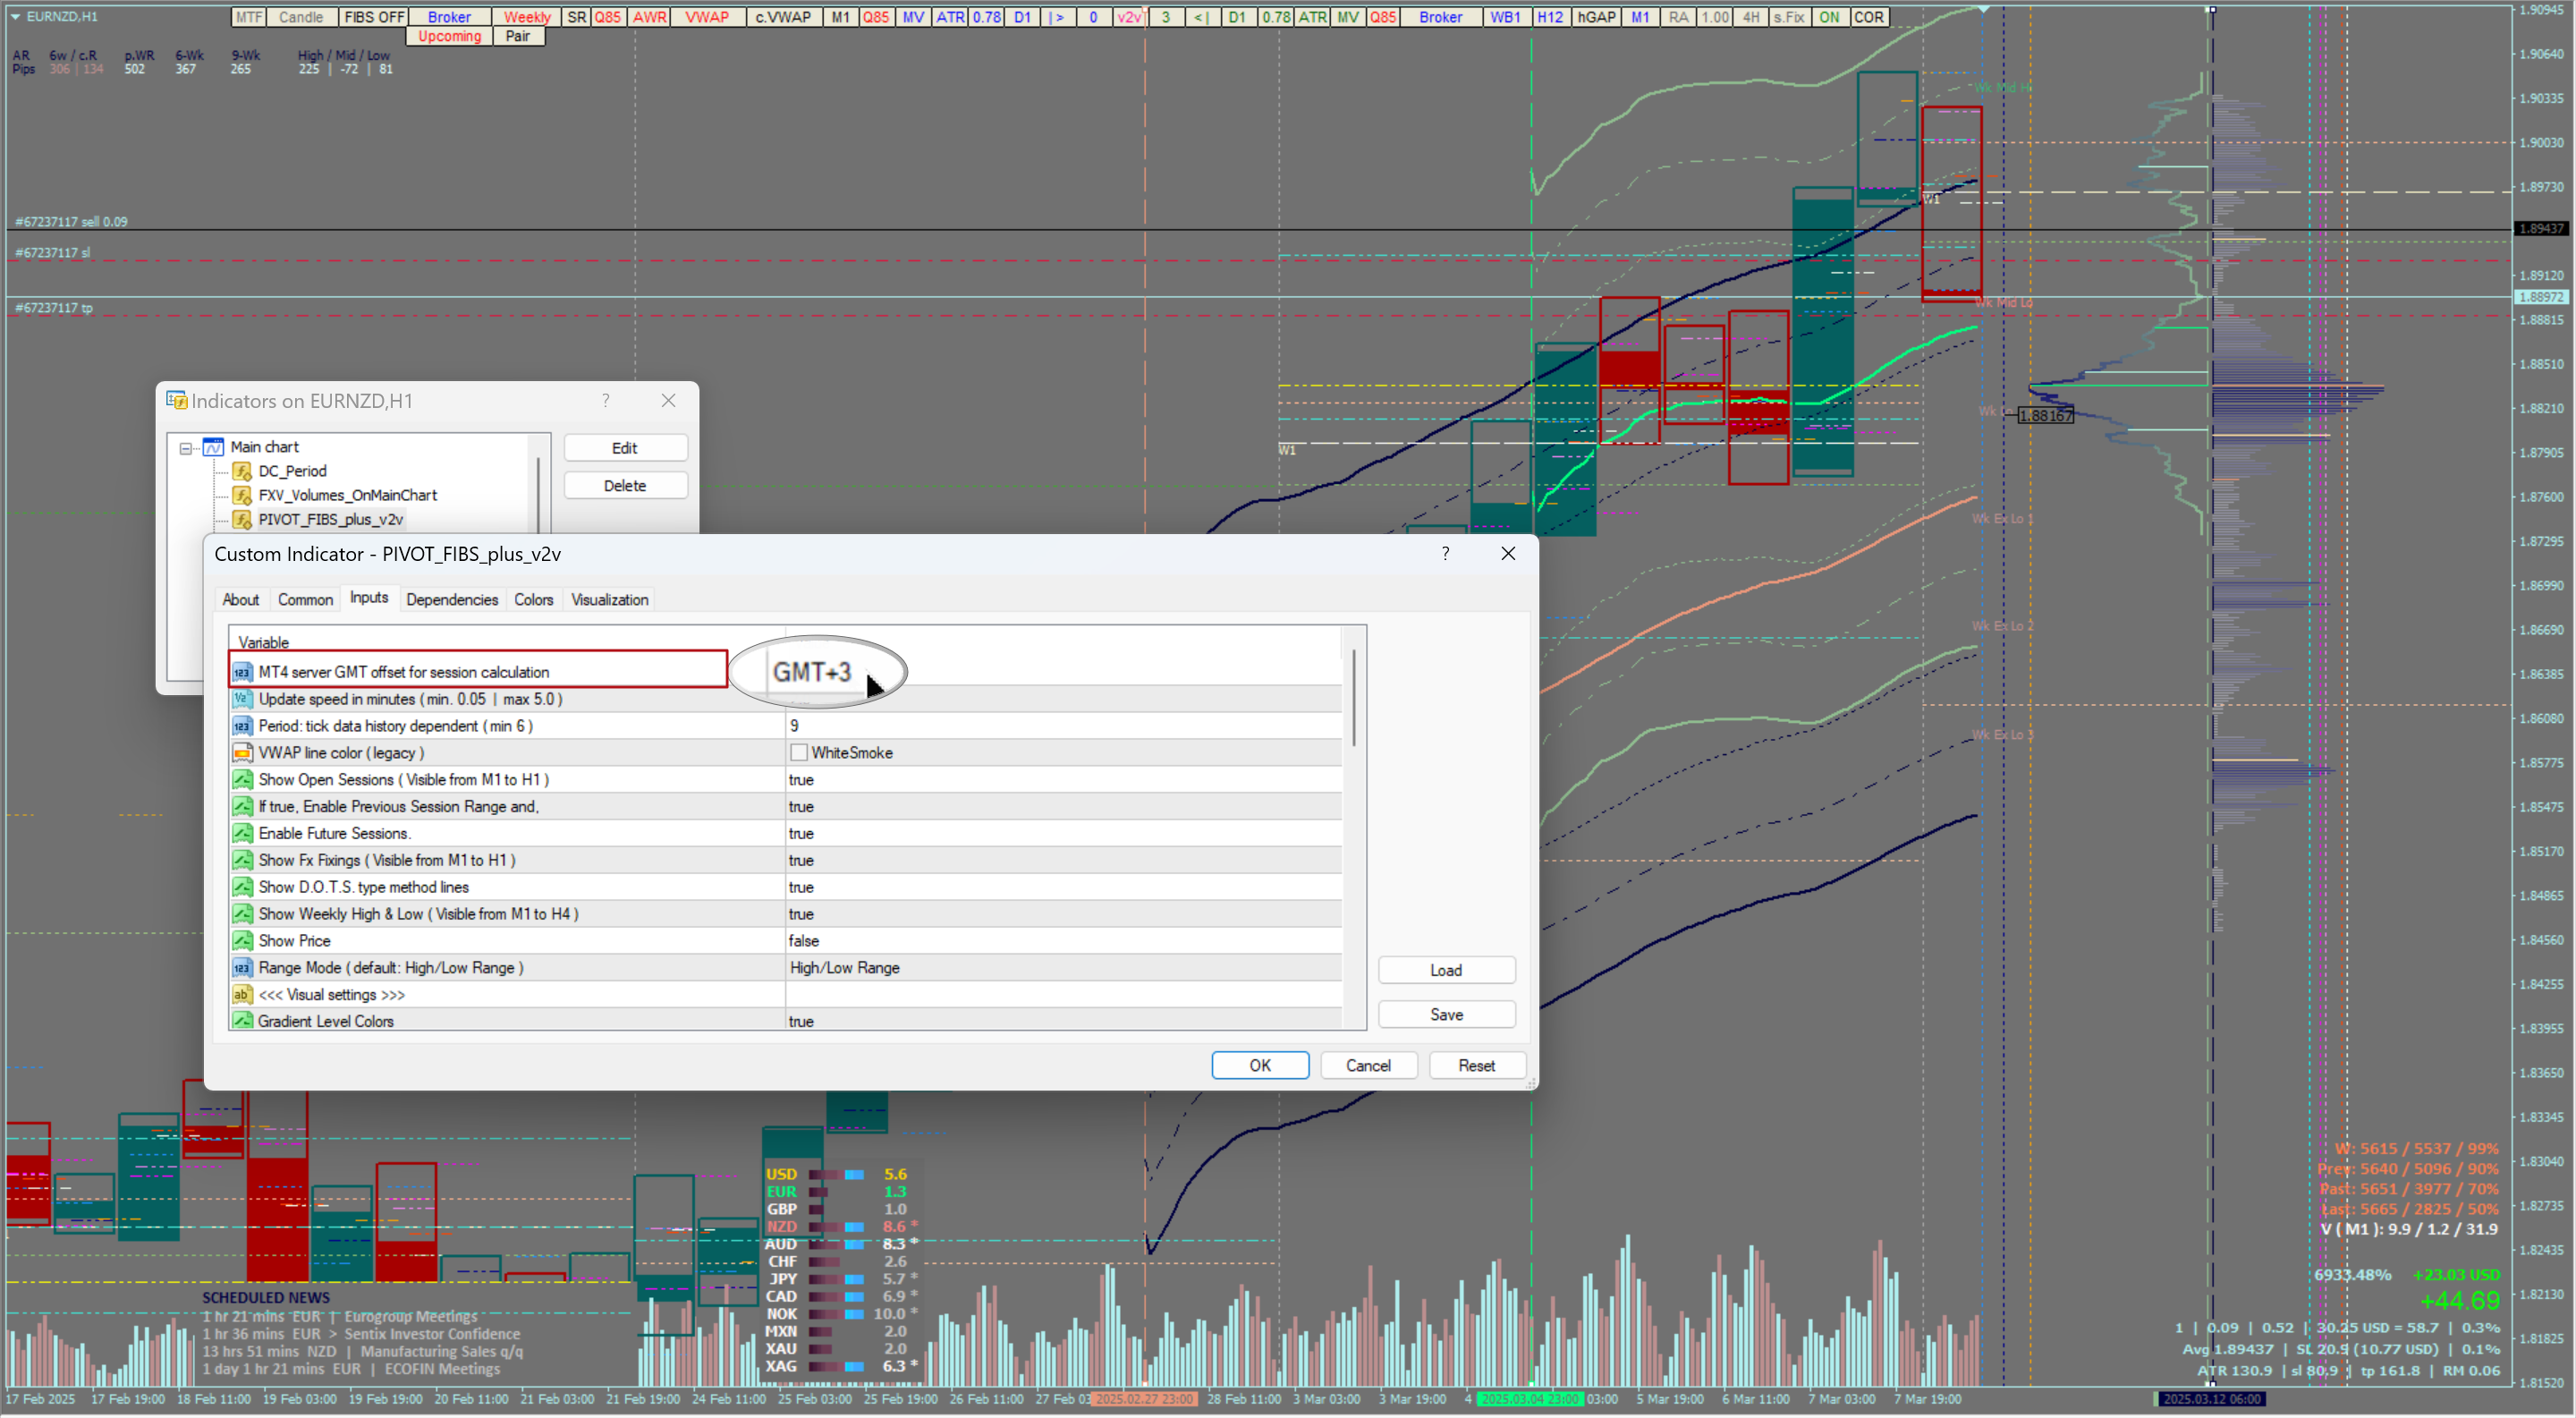Viewport: 2576px width, 1418px height.
Task: Click the Show Price parameter icon
Action: tap(242, 941)
